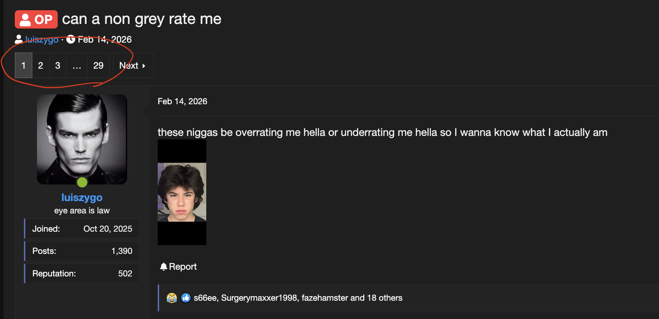Open luiszygo's profile from the thread header
The width and height of the screenshot is (659, 319).
(x=42, y=39)
